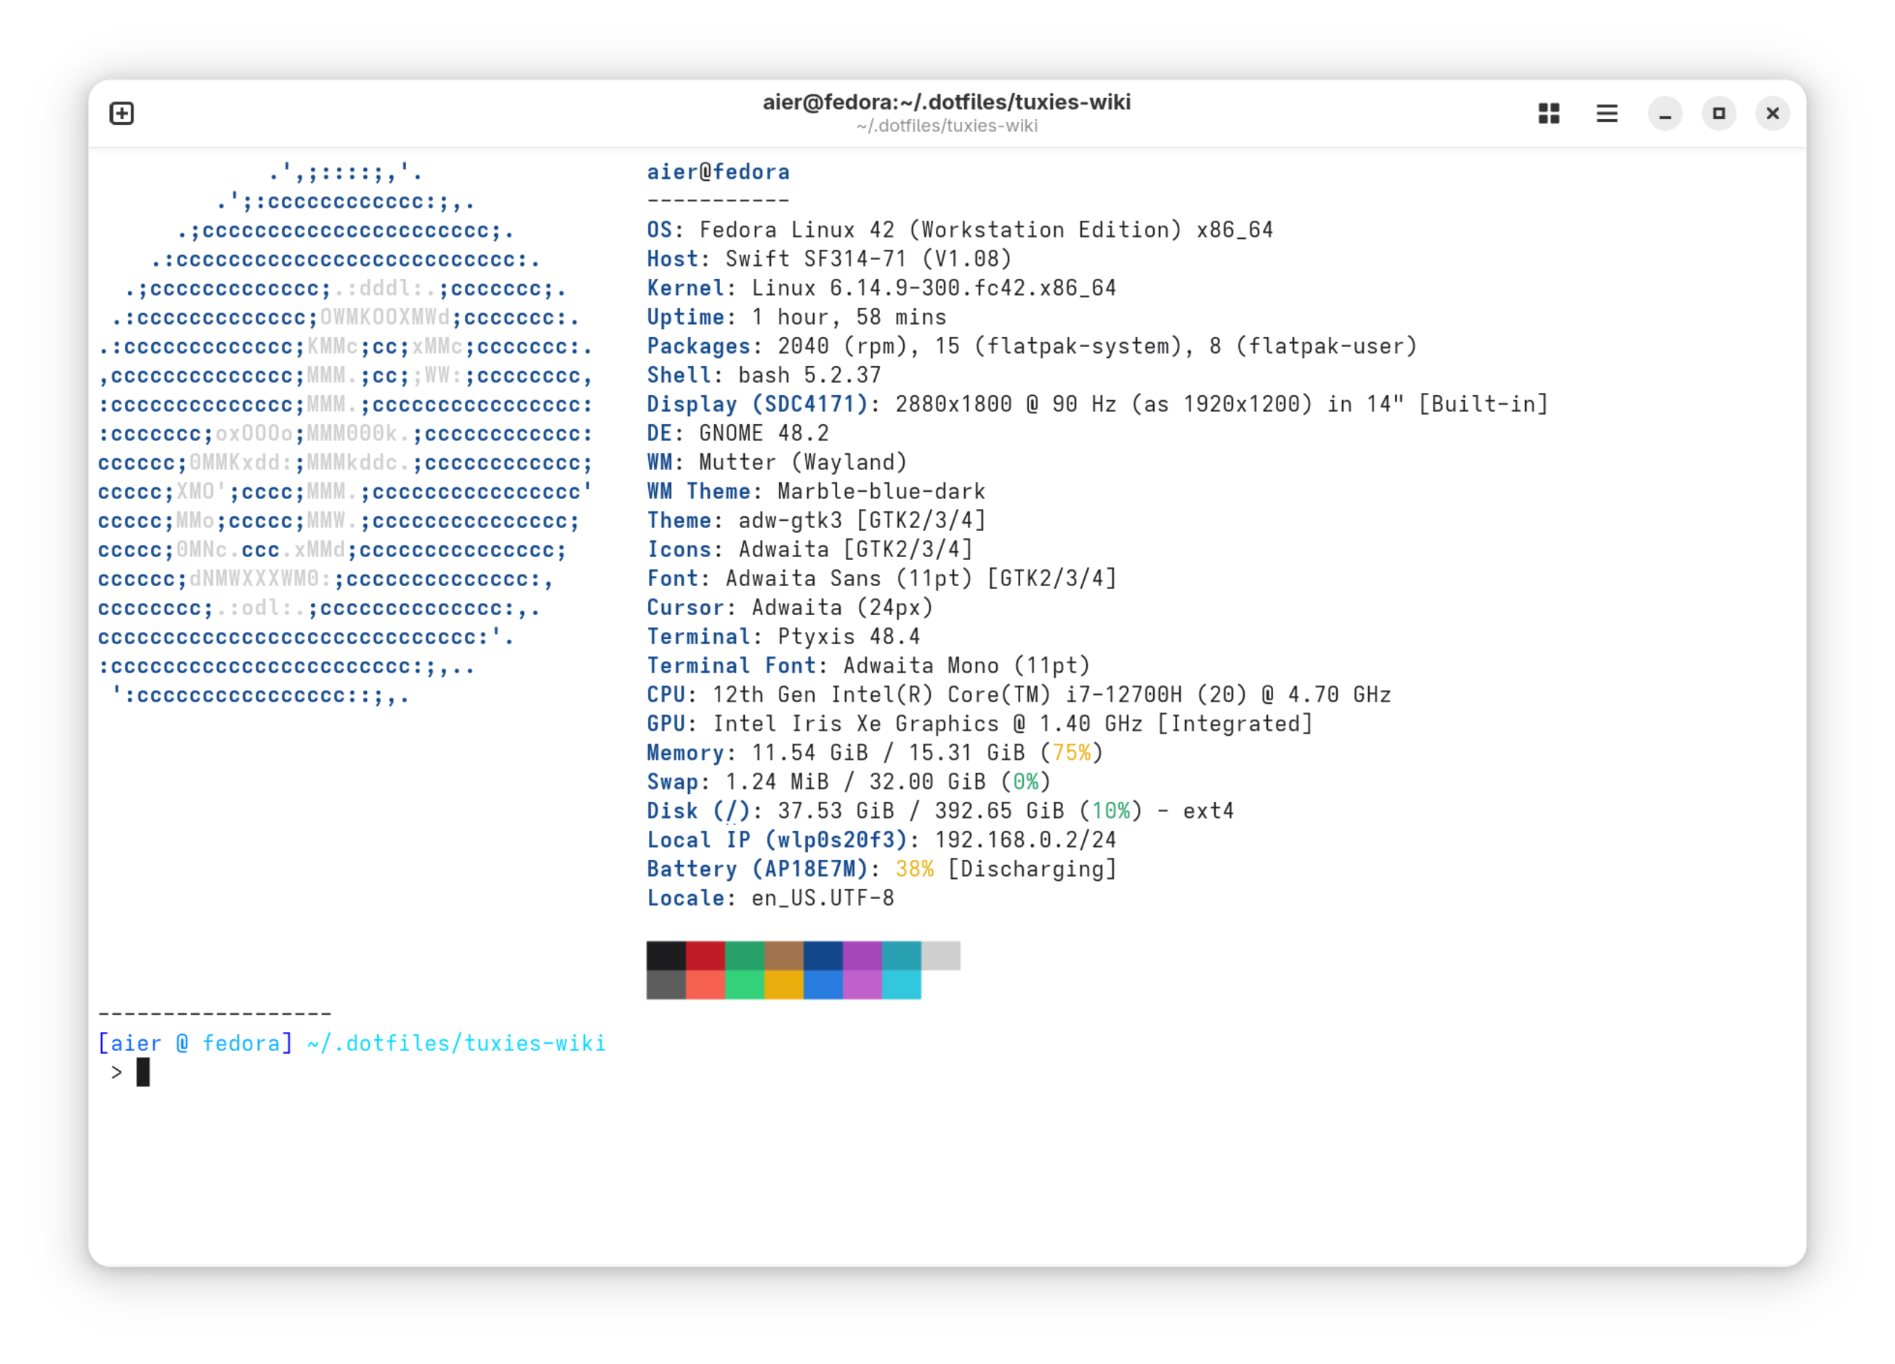Image resolution: width=1895 pixels, height=1364 pixels.
Task: Click the salmon red color block in bottom row
Action: 706,985
